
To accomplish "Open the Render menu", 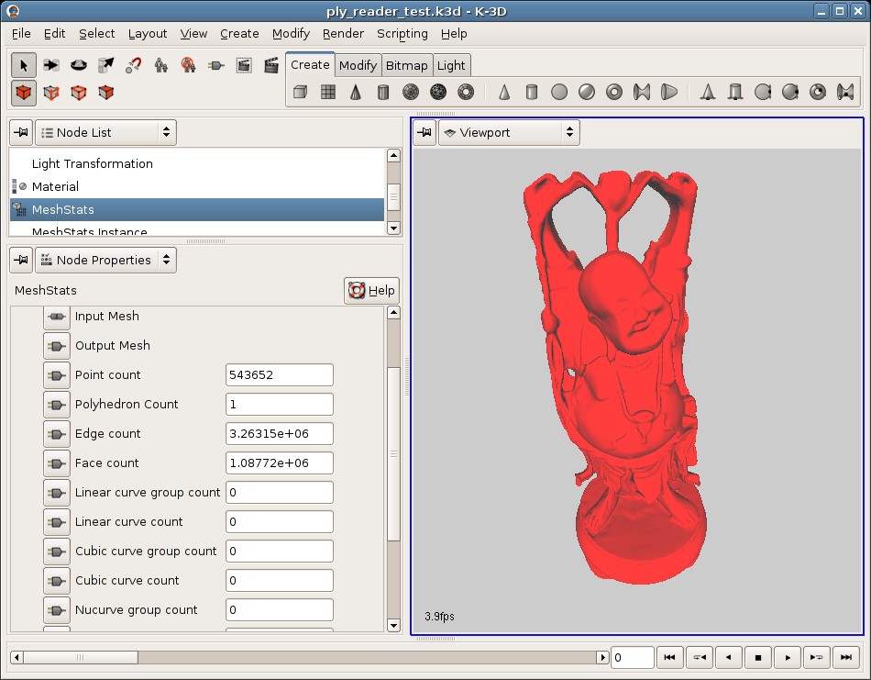I will [343, 33].
